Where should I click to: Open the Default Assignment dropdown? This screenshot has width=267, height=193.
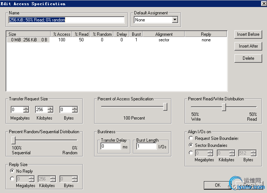coord(175,20)
